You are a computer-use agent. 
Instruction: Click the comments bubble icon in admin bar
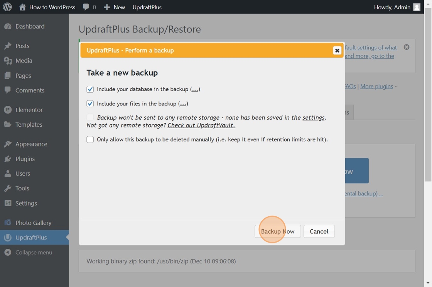(x=86, y=7)
